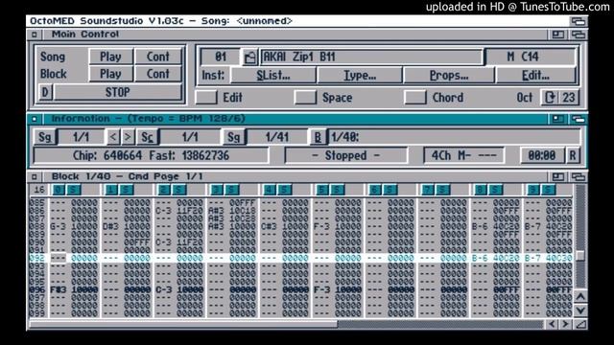
Task: Click the instrument name field 'AKAI Zip1 B11'
Action: (x=371, y=57)
